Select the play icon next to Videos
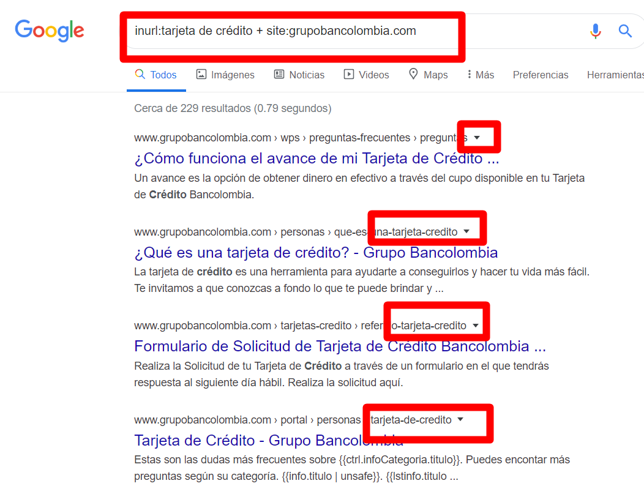Image resolution: width=644 pixels, height=497 pixels. (348, 74)
